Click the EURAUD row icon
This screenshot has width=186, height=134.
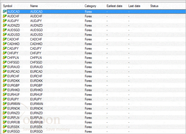pyautogui.click(x=5, y=67)
